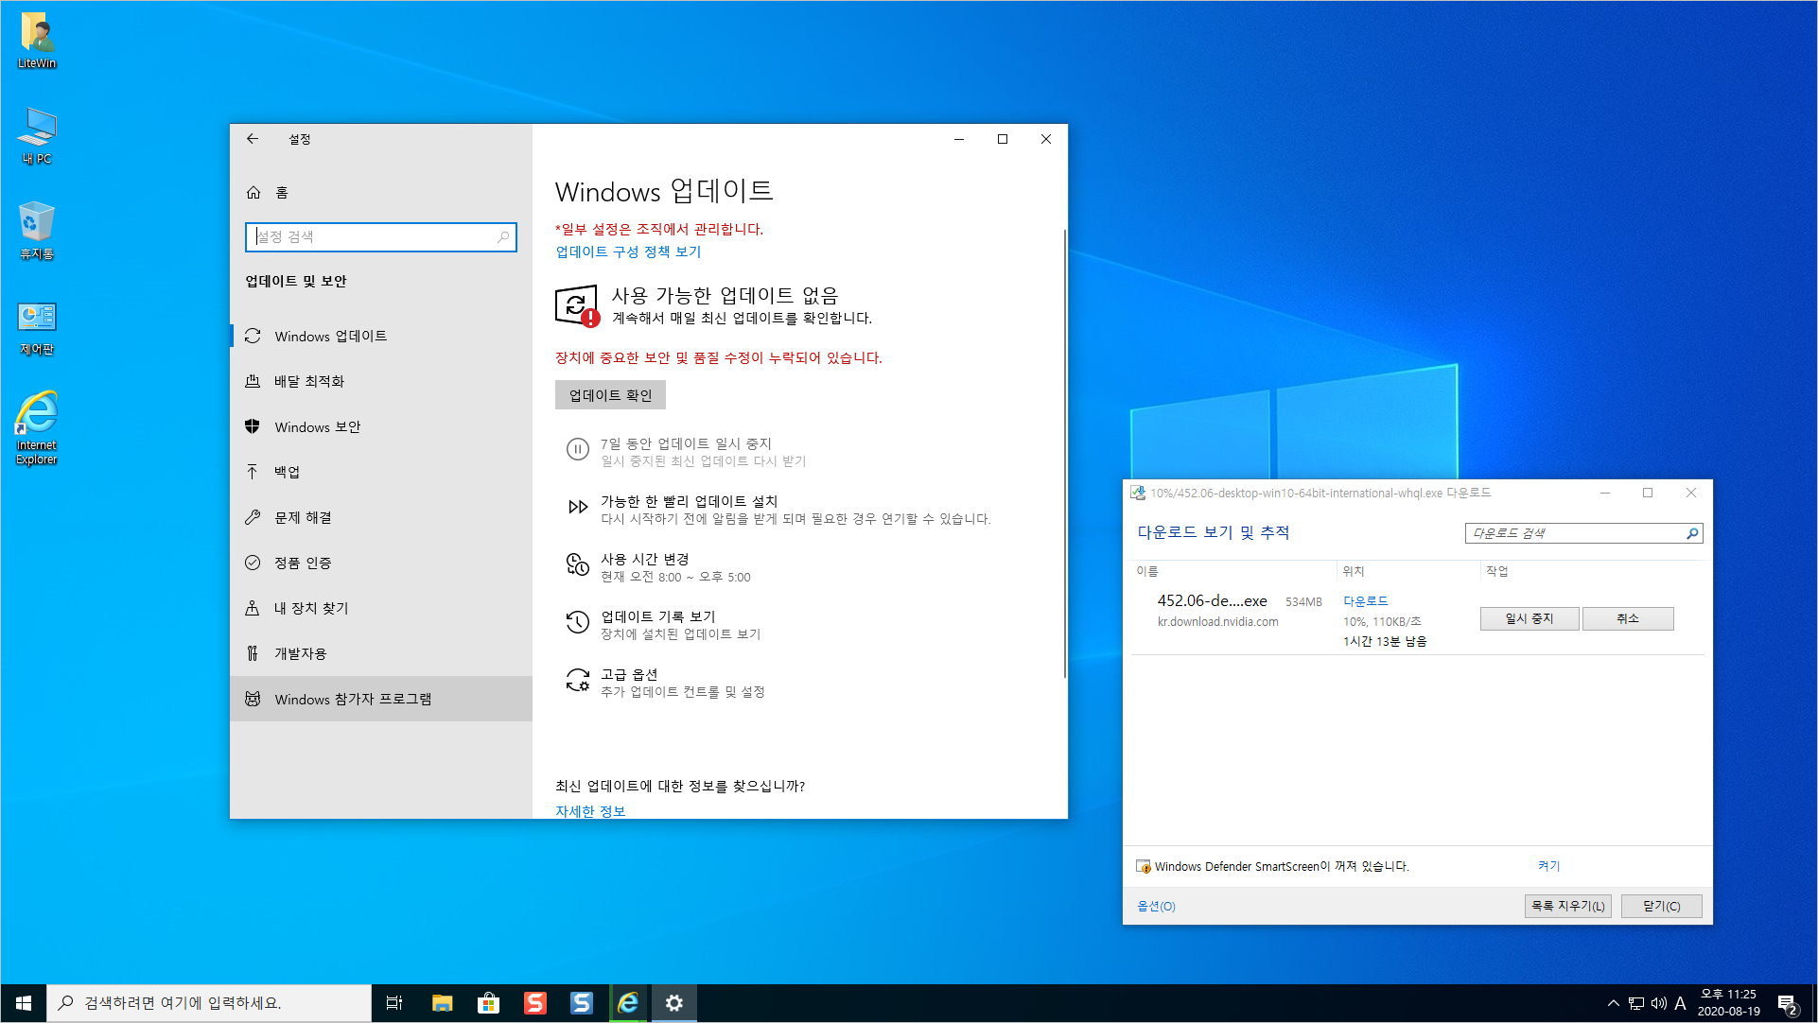Screen dimensions: 1818x1023
Task: Expand the hidden system tray icons
Action: 1613,1003
